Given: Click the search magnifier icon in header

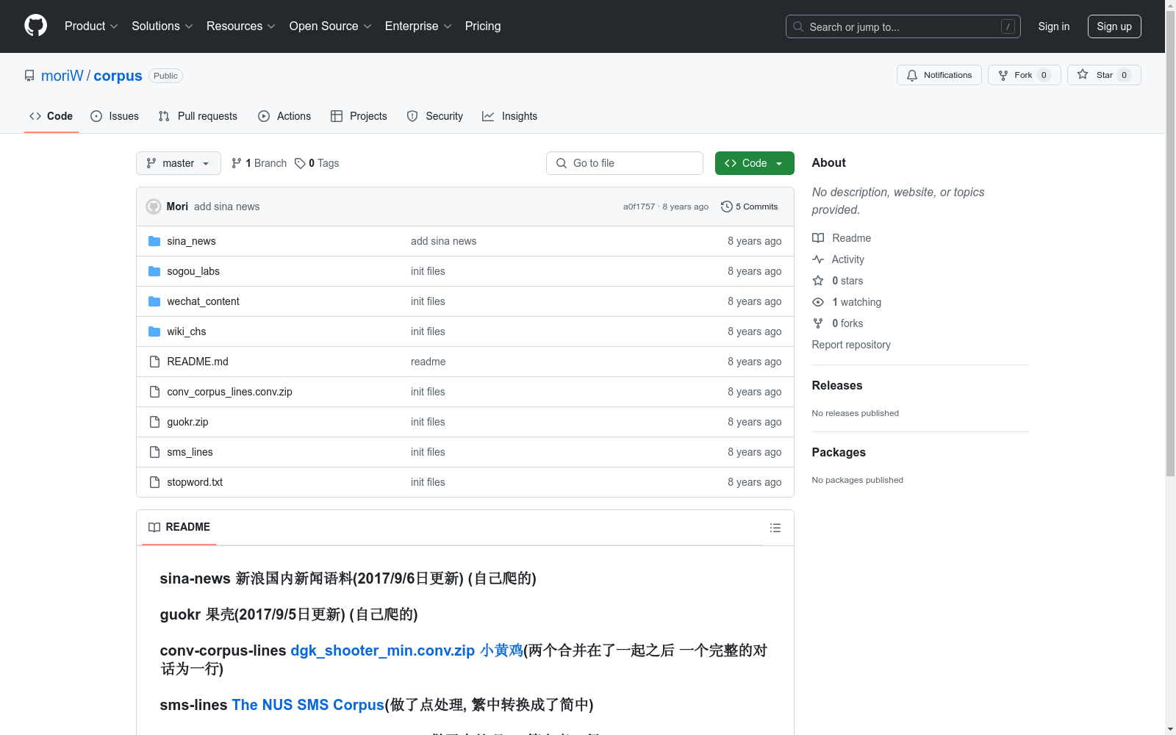Looking at the screenshot, I should pos(798,26).
